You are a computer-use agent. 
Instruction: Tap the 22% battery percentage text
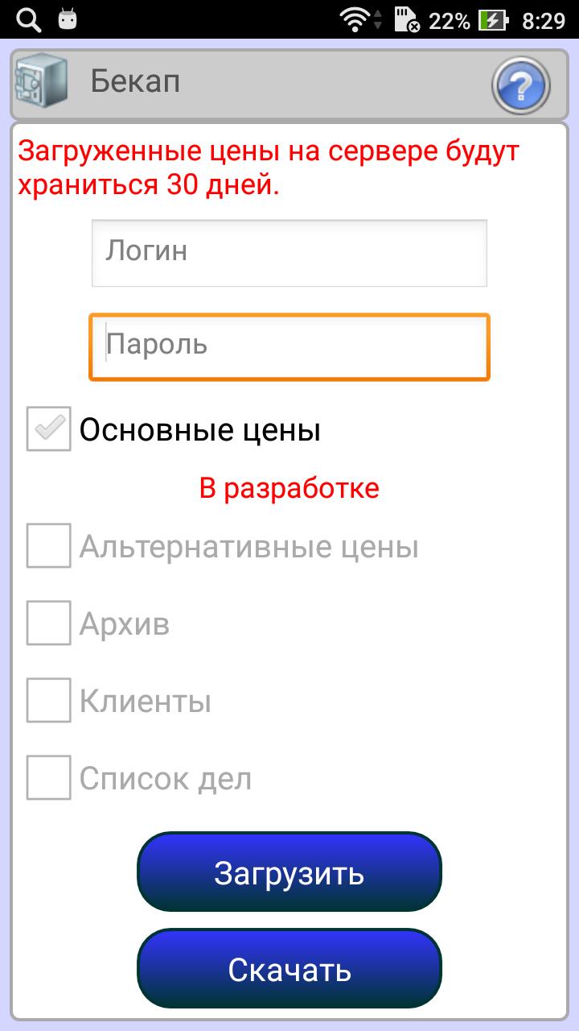(449, 21)
